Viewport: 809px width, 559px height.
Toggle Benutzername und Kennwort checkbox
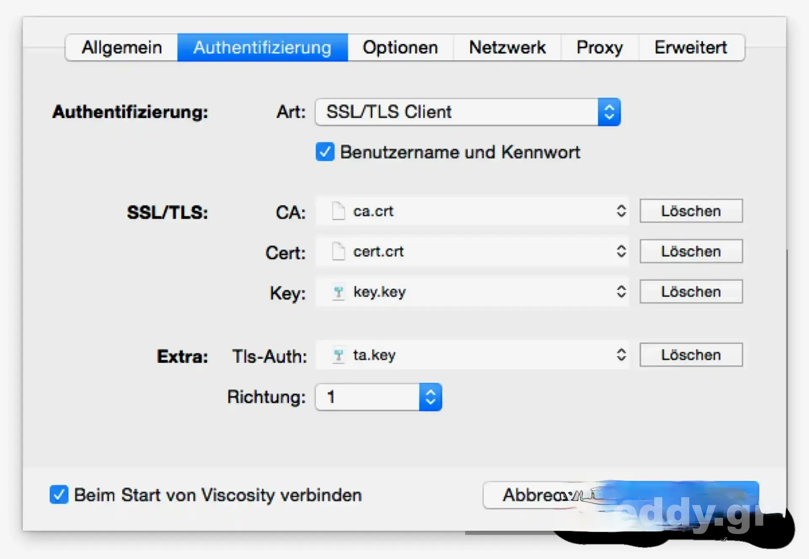coord(325,152)
